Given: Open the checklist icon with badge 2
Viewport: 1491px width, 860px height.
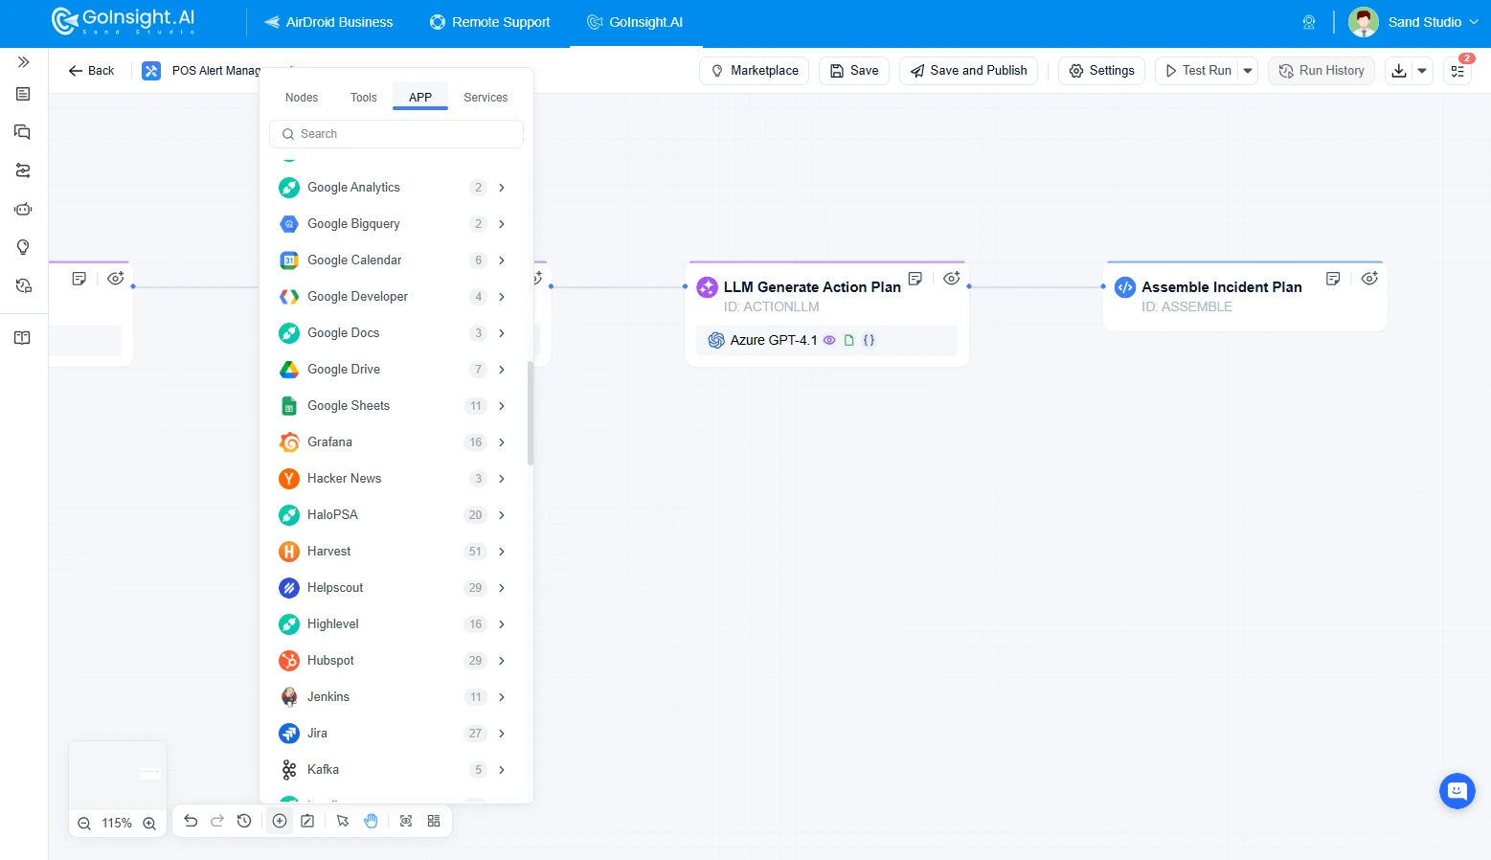Looking at the screenshot, I should coord(1457,71).
